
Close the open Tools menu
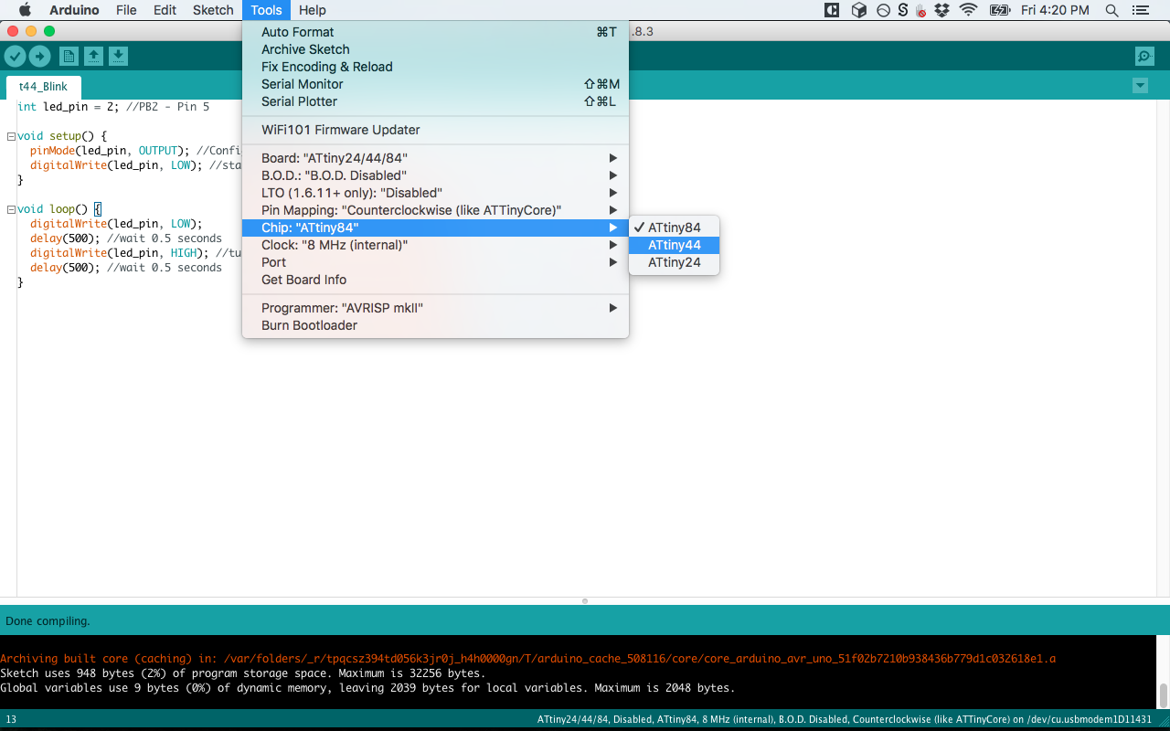pos(266,10)
